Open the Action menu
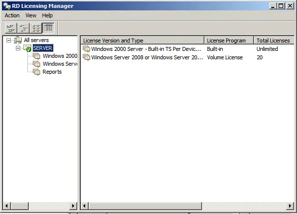Viewport: 297px width, 214px height. pyautogui.click(x=12, y=16)
